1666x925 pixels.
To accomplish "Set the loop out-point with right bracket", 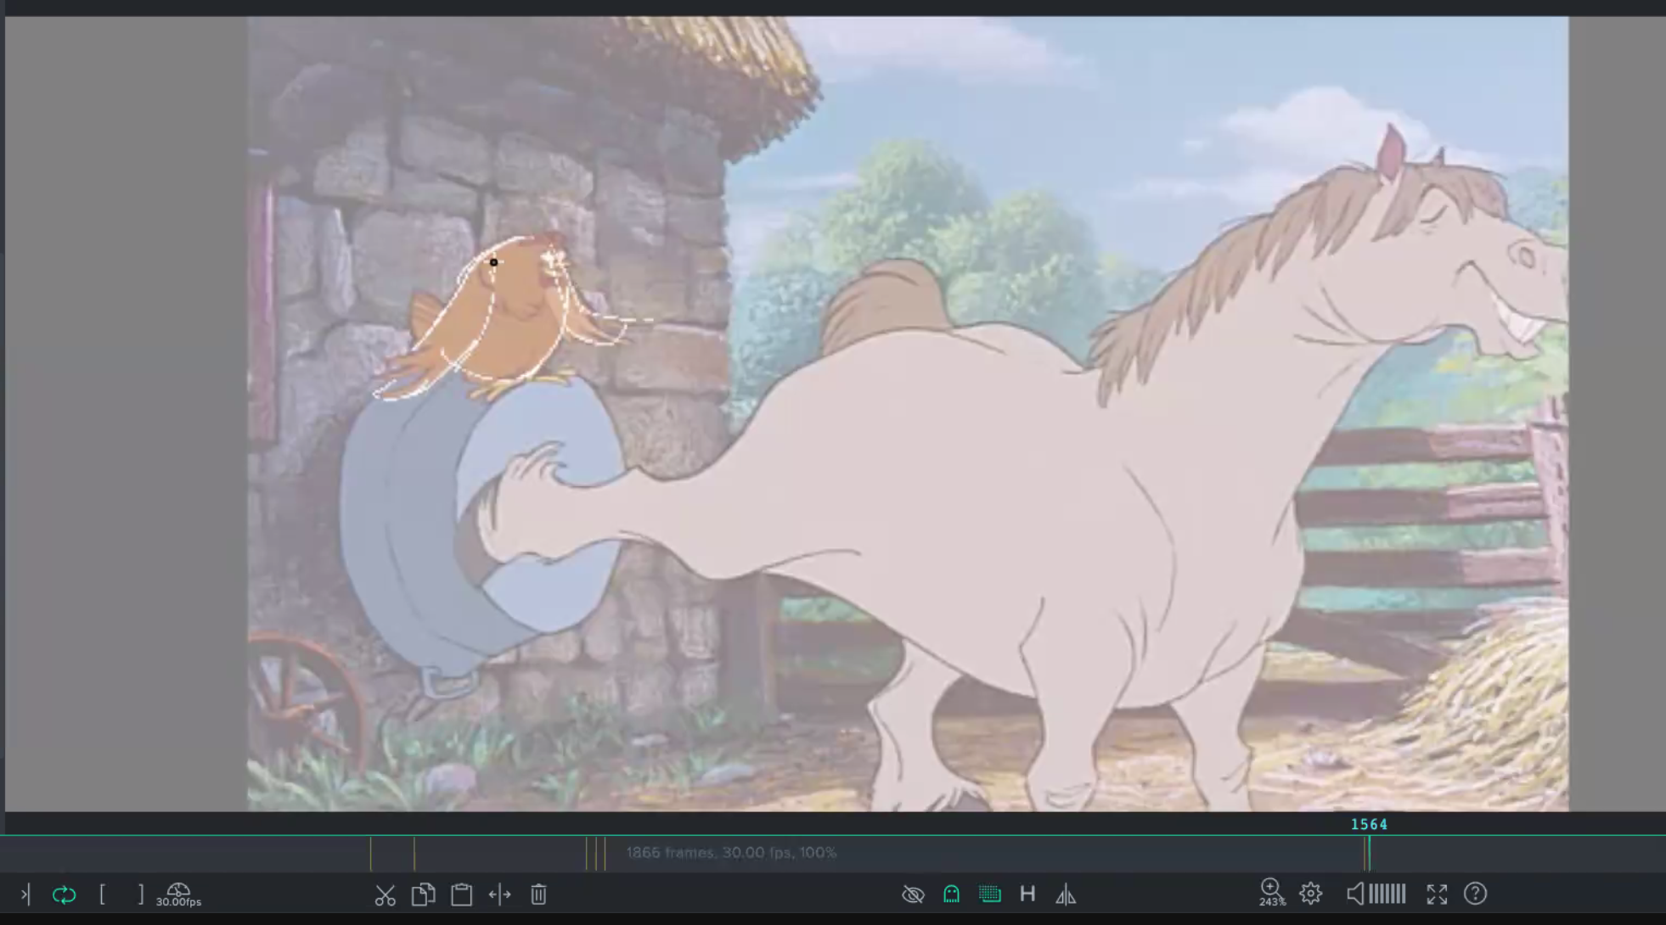I will [x=141, y=894].
